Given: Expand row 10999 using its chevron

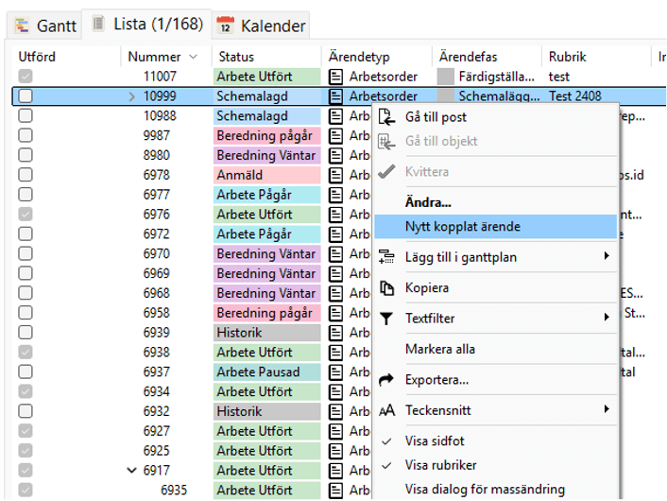Looking at the screenshot, I should (132, 96).
